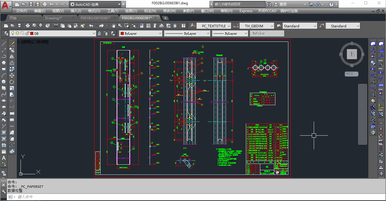Open the ByLayer linetype dropdown
The height and width of the screenshot is (201, 386).
pos(208,33)
